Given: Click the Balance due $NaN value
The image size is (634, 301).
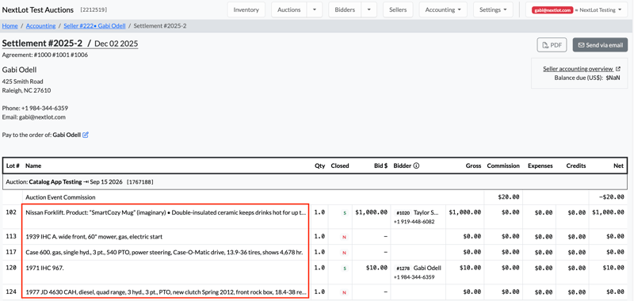Looking at the screenshot, I should pos(613,78).
